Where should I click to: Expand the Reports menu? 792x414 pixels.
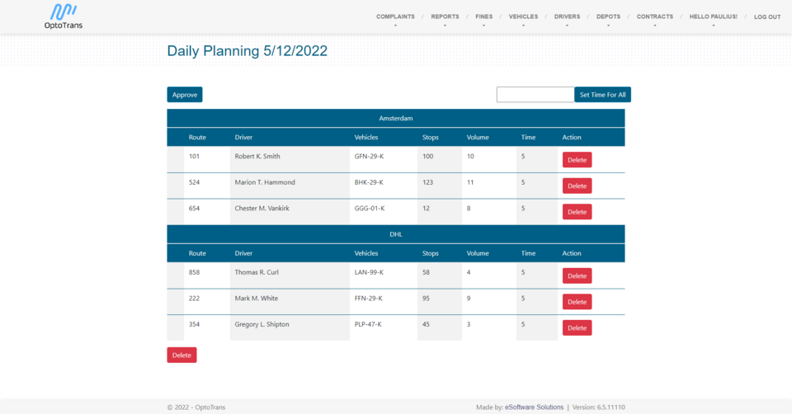[x=445, y=17]
